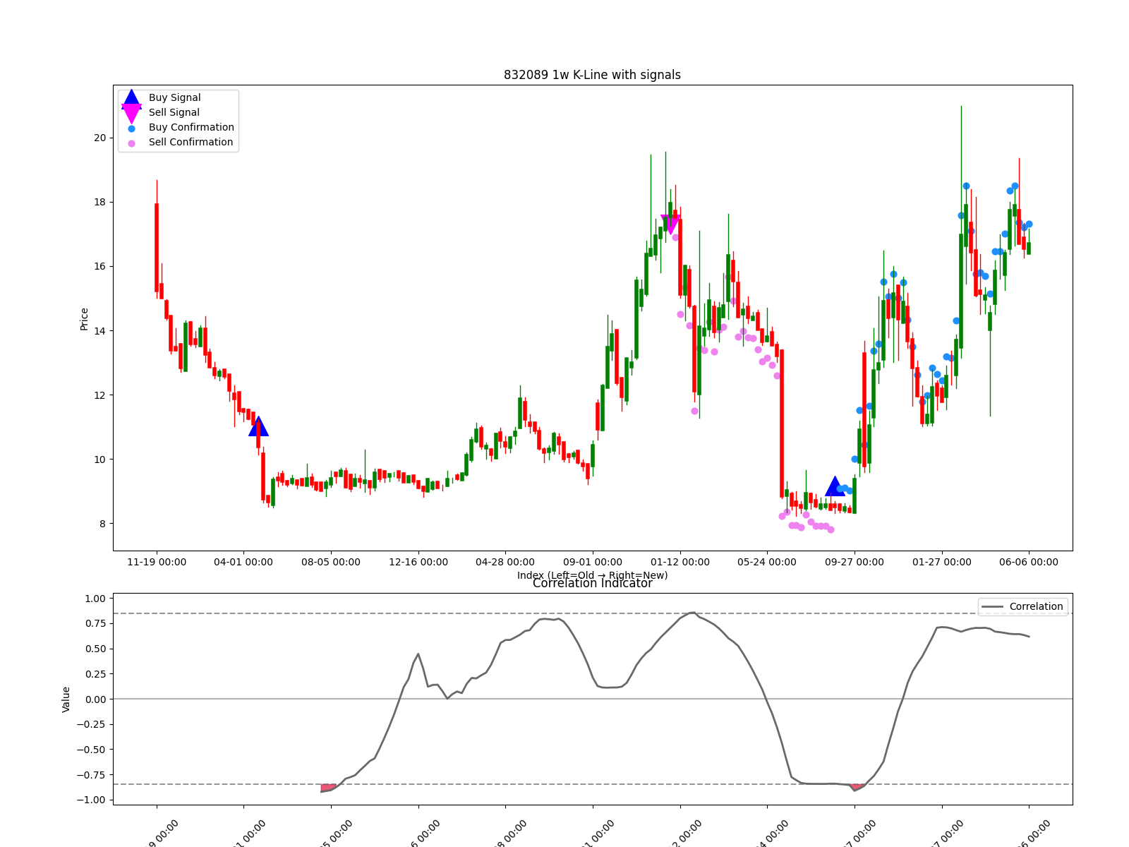Click the 'Correlation' legend label text

click(1036, 607)
